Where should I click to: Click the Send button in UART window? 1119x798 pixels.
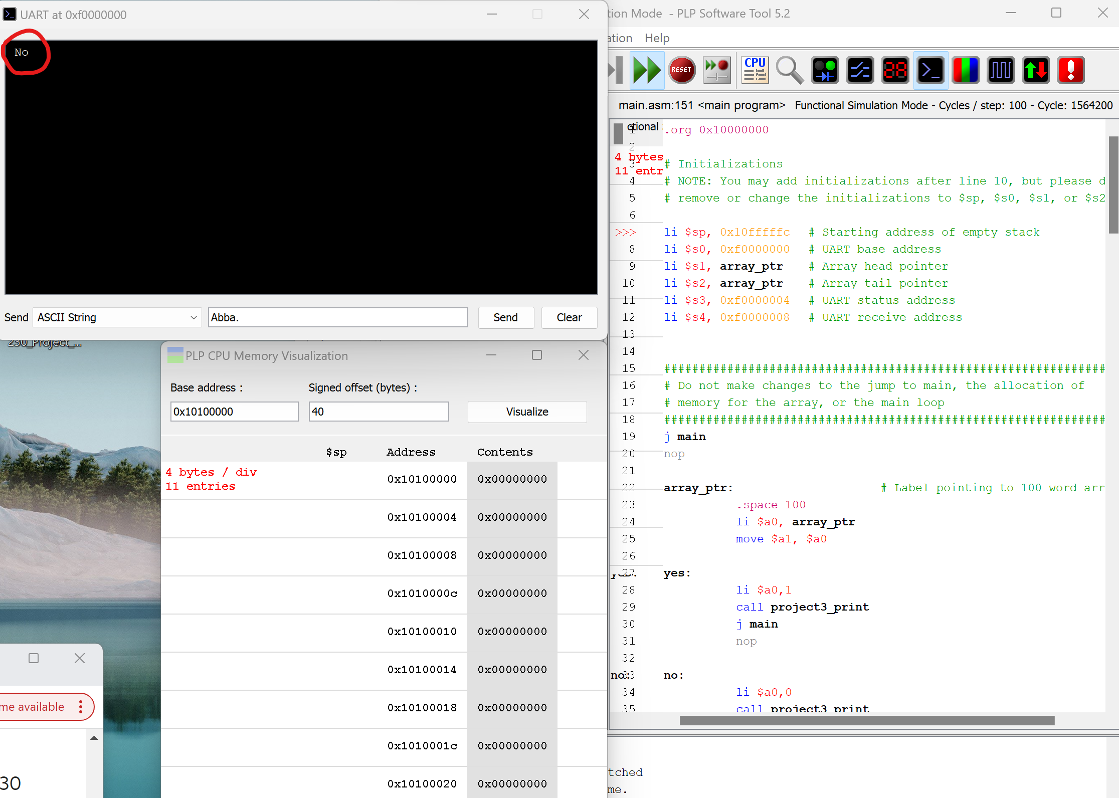click(505, 317)
